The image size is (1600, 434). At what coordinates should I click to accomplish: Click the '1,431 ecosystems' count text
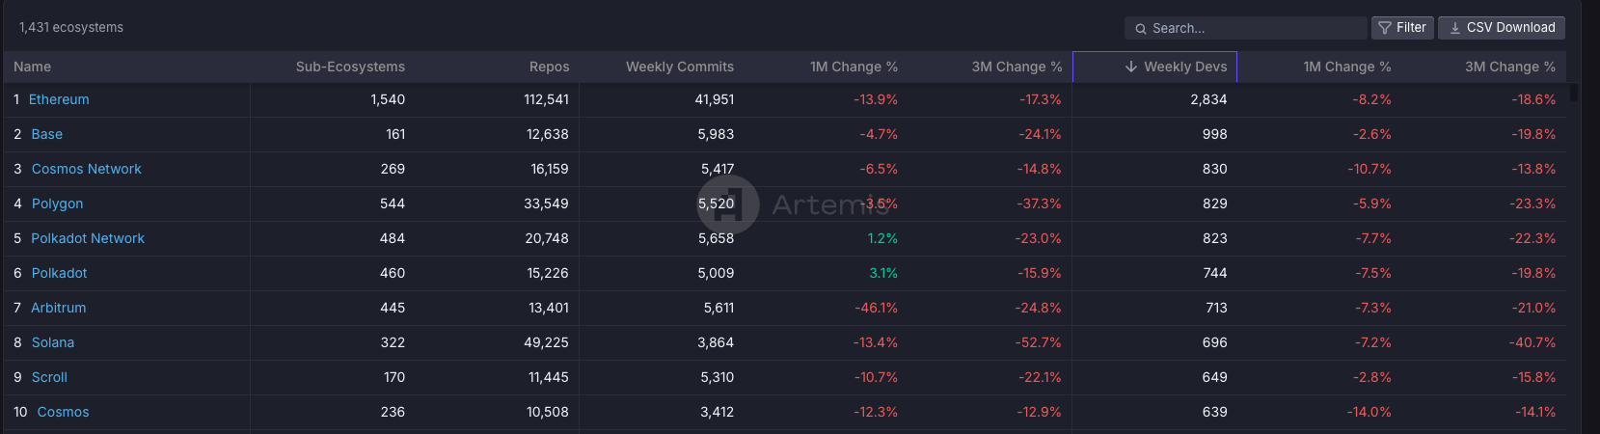71,27
